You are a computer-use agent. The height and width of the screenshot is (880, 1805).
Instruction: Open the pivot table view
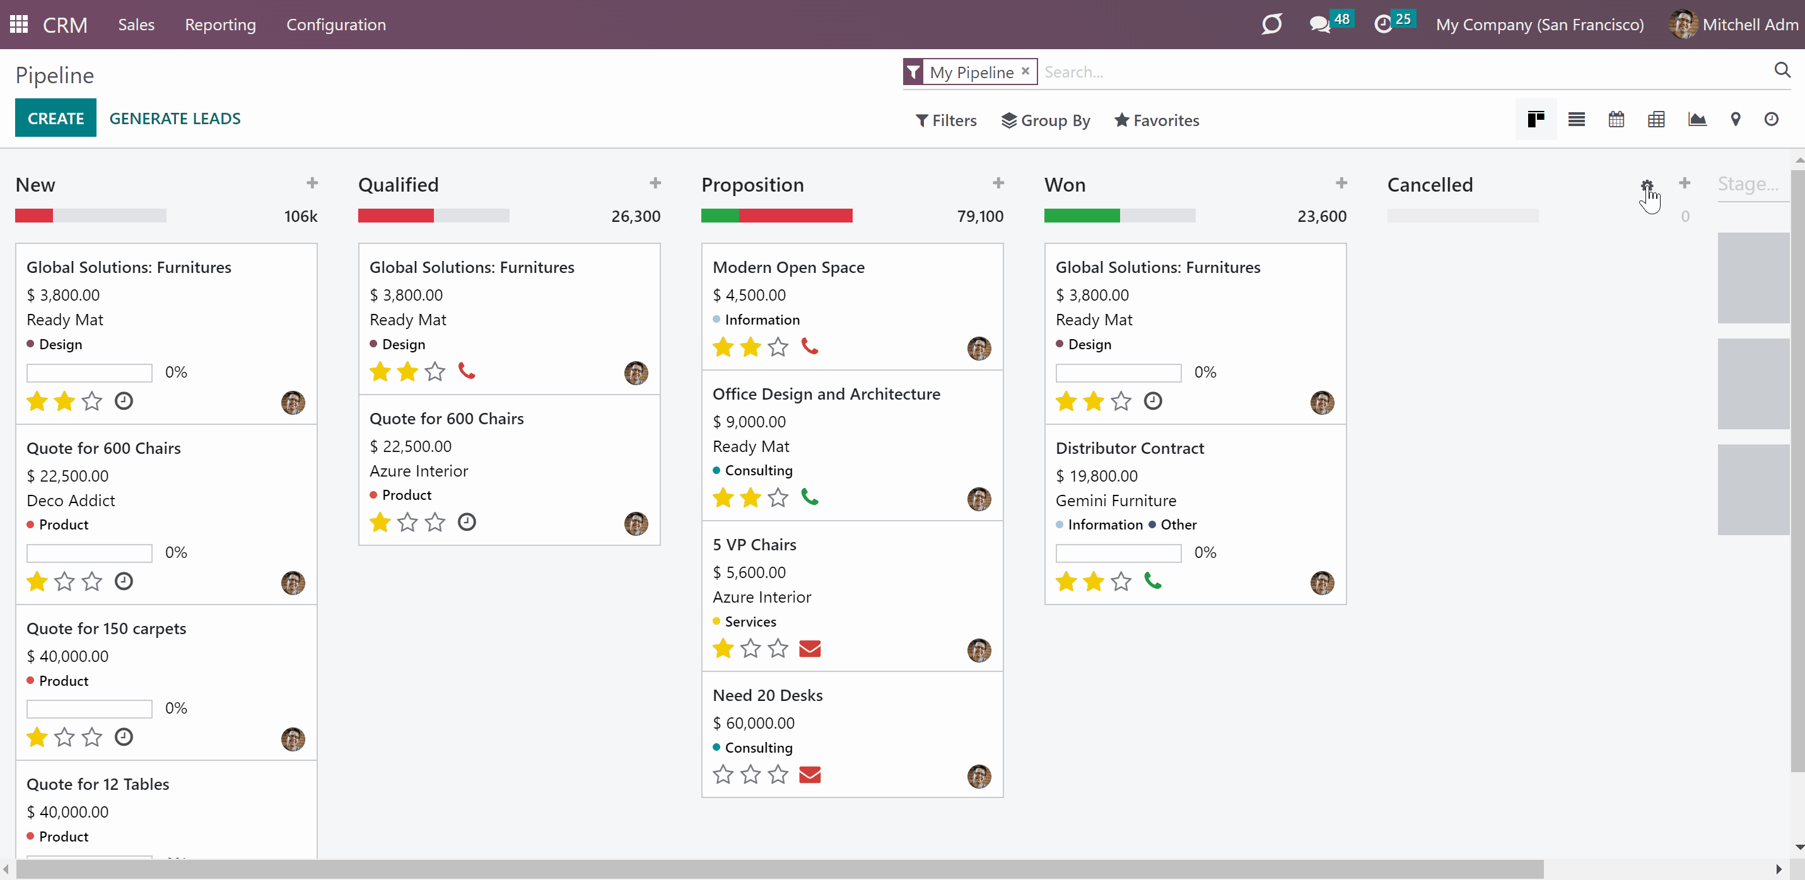tap(1656, 120)
